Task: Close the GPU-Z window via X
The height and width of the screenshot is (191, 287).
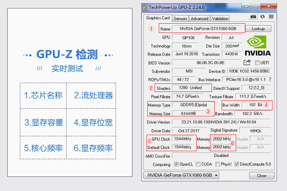Action: coord(269,6)
